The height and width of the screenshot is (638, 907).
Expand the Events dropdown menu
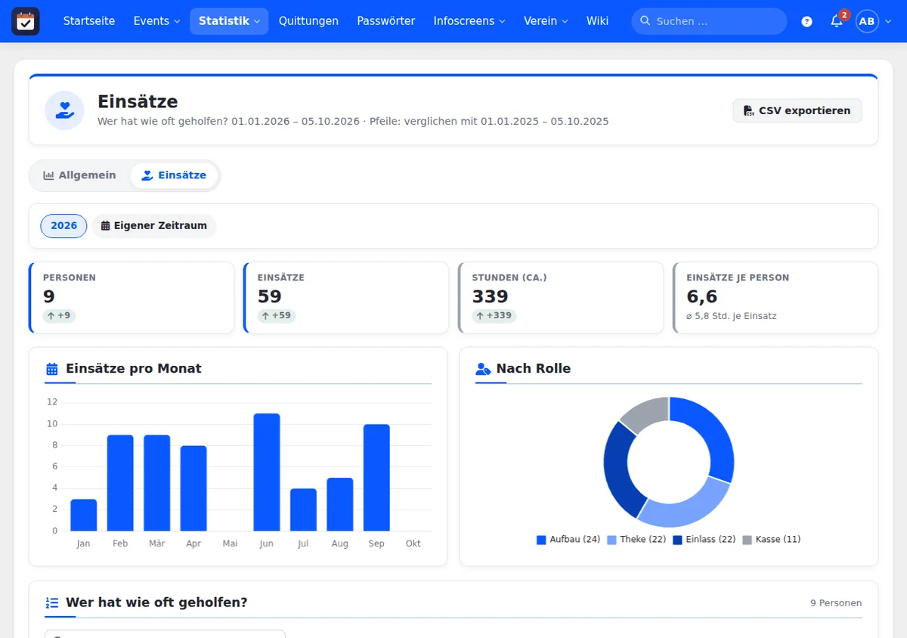(x=156, y=21)
